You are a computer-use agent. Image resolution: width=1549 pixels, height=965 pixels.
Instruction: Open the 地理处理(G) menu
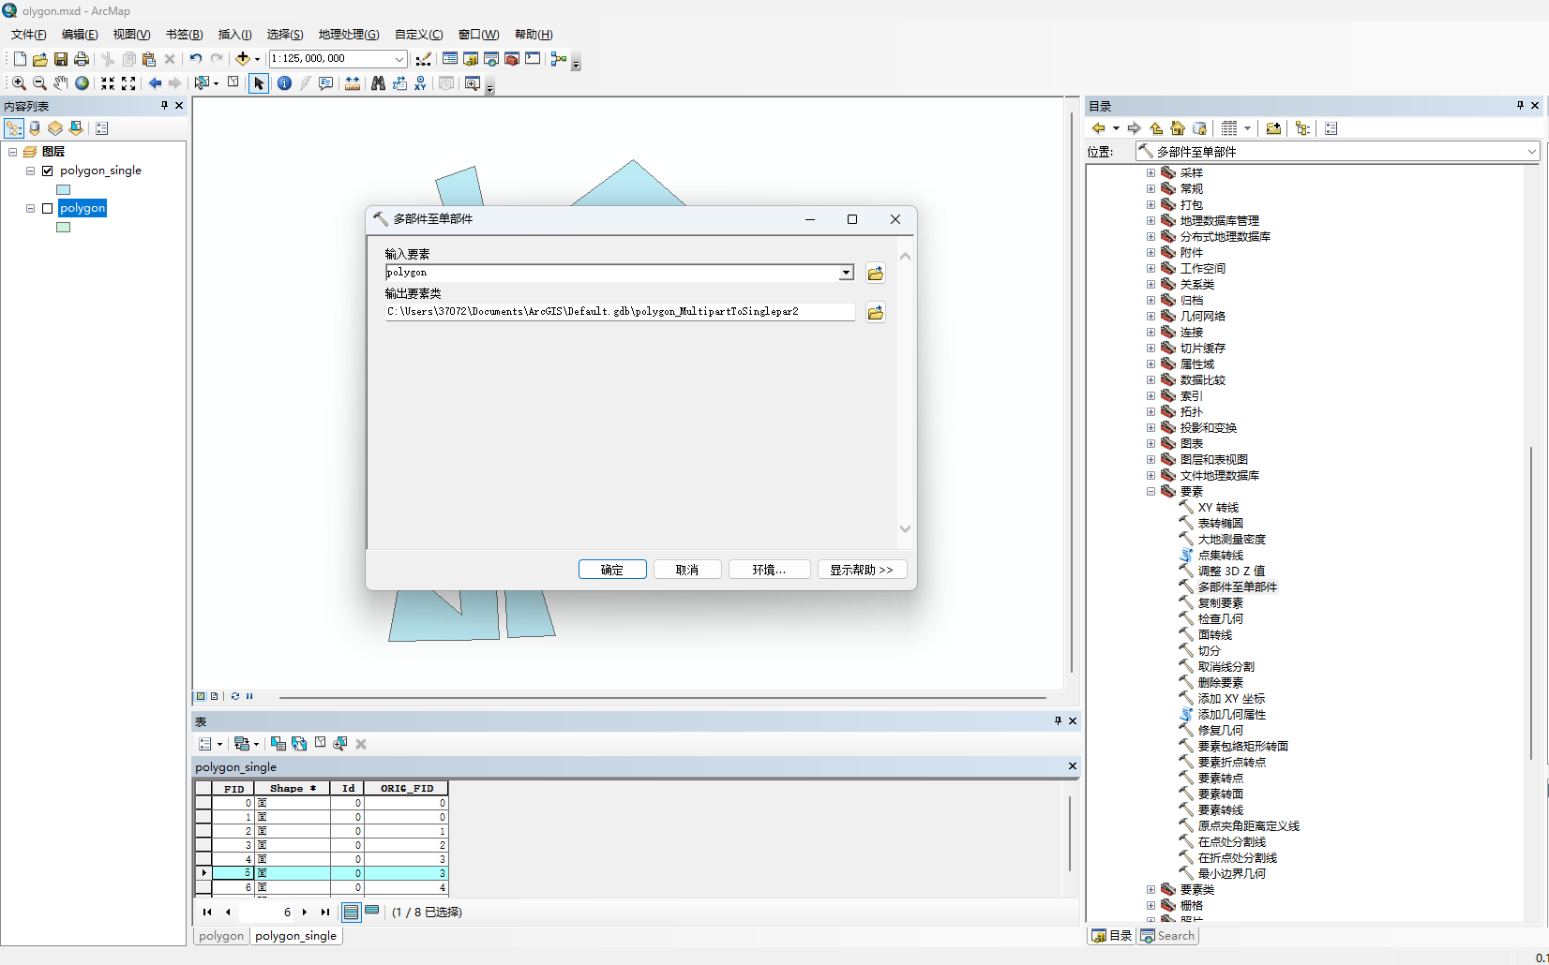pos(349,35)
